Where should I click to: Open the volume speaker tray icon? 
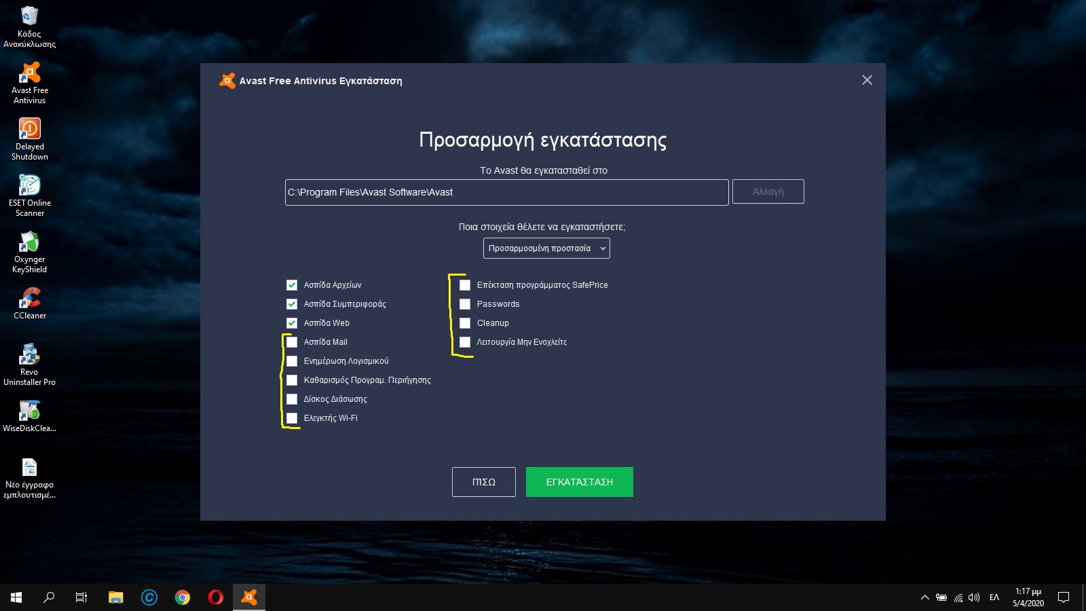975,597
